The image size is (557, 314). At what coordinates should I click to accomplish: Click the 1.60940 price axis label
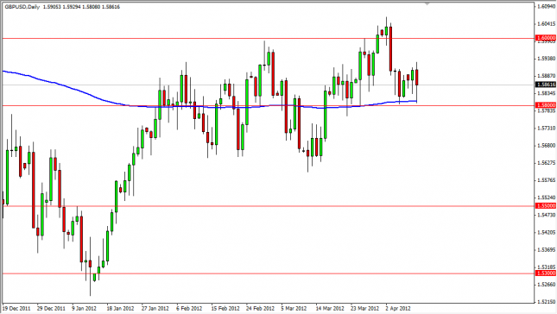(547, 6)
